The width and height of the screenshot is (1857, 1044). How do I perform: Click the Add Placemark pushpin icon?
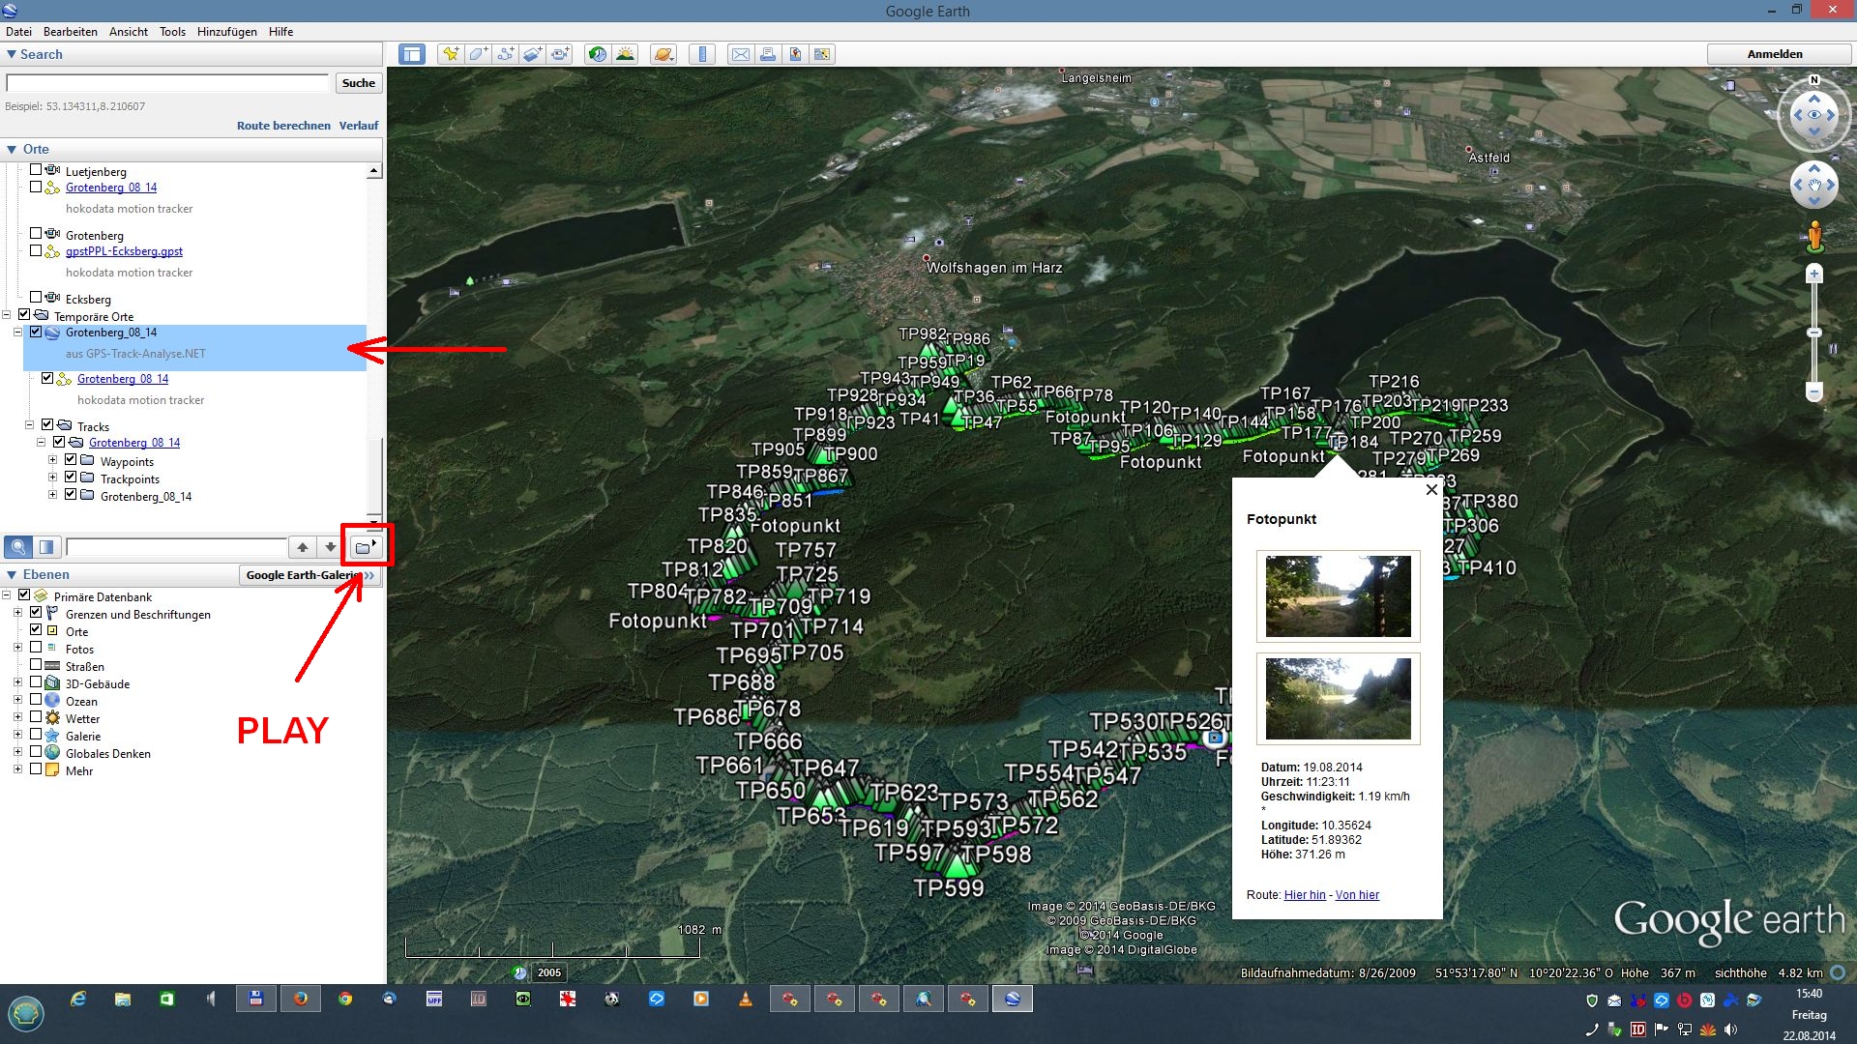pyautogui.click(x=450, y=54)
